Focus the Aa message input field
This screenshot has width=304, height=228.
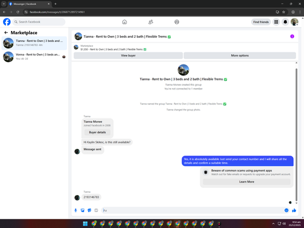pyautogui.click(x=193, y=210)
